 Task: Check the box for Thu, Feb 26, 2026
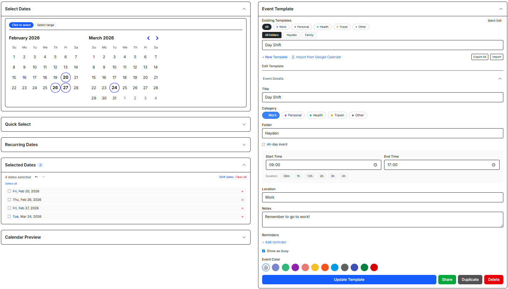[9, 200]
